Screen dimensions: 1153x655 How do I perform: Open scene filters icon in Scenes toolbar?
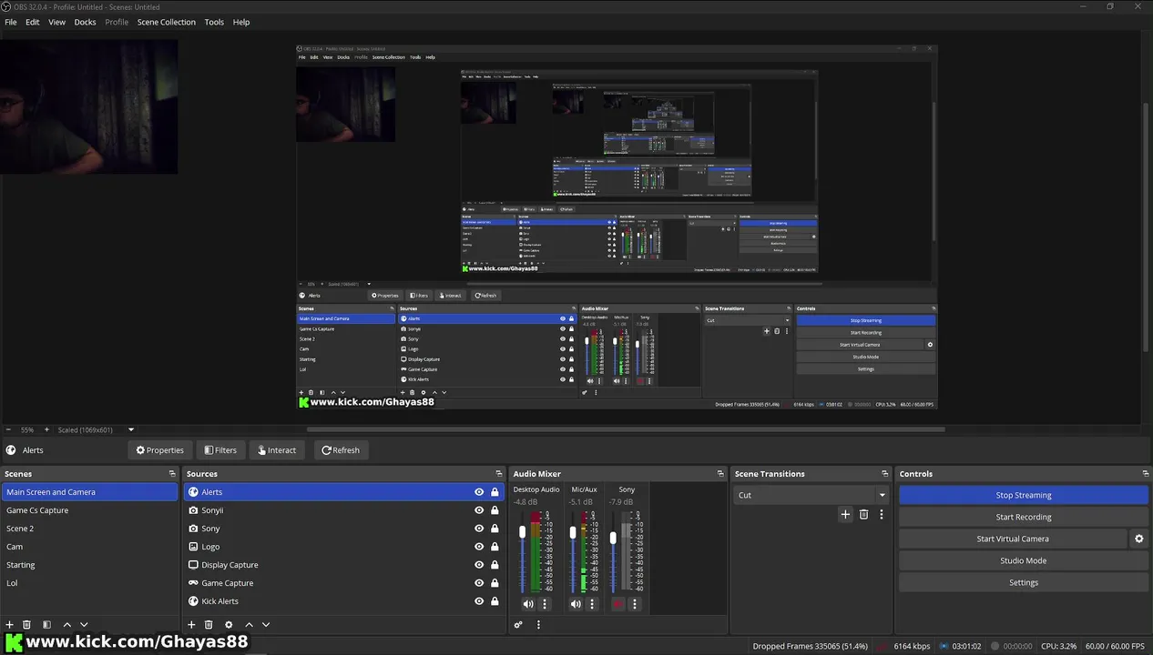pyautogui.click(x=46, y=625)
